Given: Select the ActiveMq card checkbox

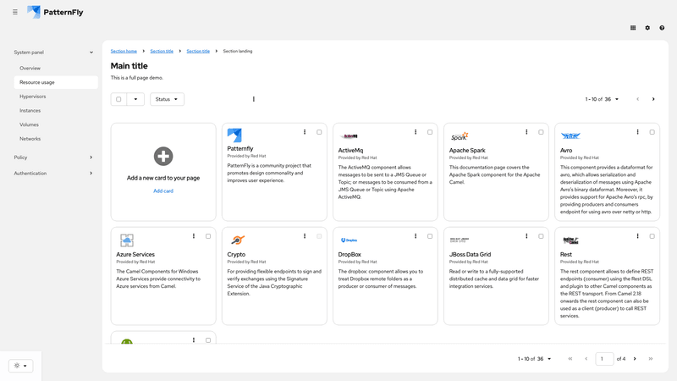Looking at the screenshot, I should 430,132.
